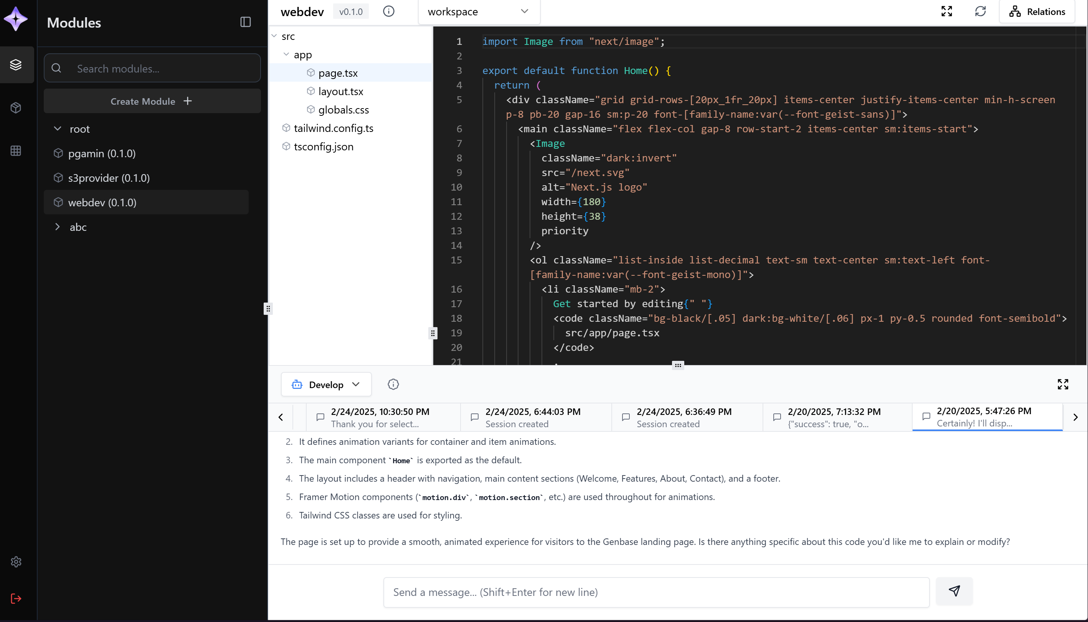1088x622 pixels.
Task: Click the Genbase sparkle logo
Action: coord(16,19)
